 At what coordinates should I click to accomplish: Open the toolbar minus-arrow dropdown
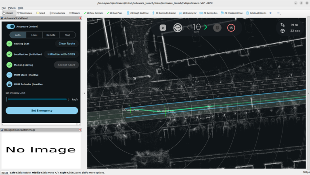[278, 13]
